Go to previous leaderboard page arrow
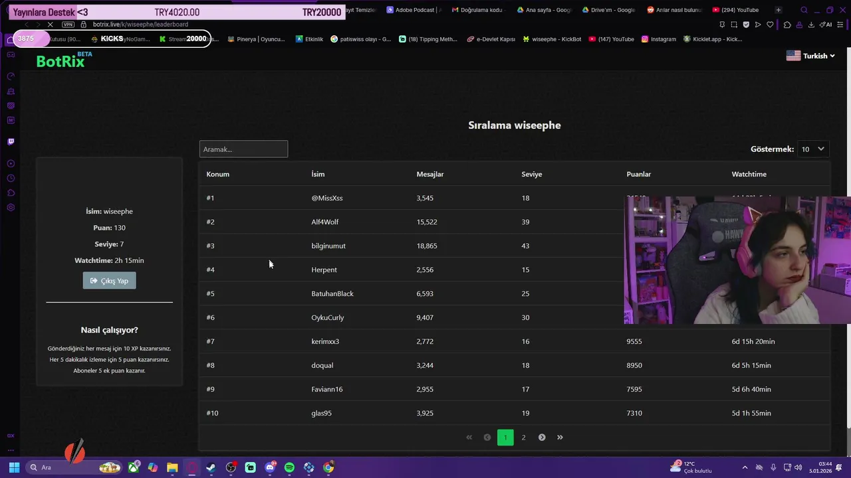The height and width of the screenshot is (478, 851). [x=487, y=437]
